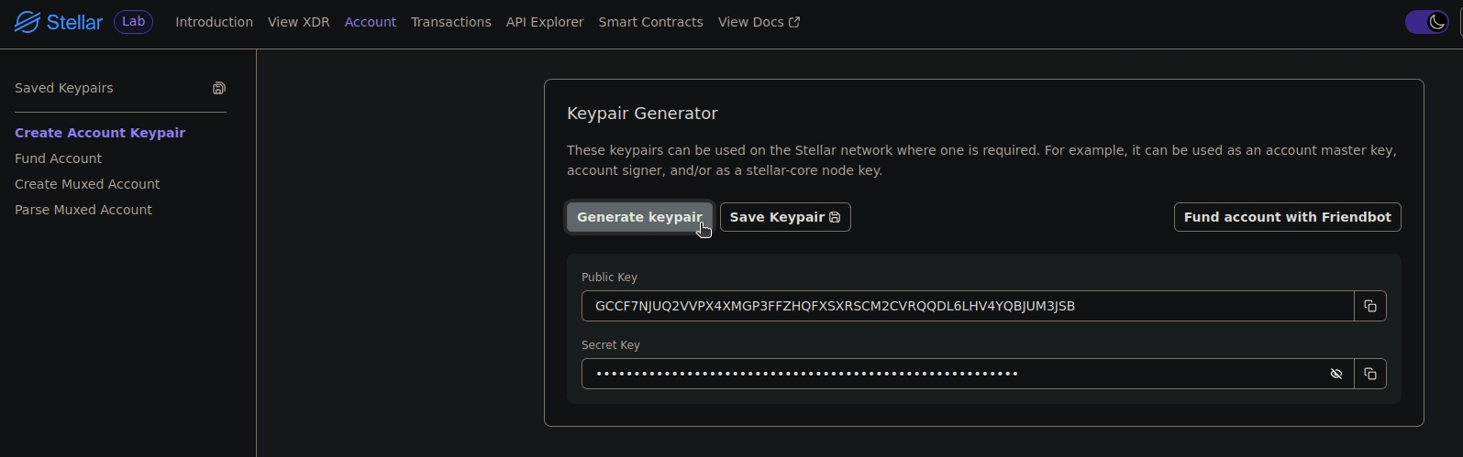This screenshot has width=1463, height=457.
Task: Open Smart Contracts page
Action: [x=650, y=22]
